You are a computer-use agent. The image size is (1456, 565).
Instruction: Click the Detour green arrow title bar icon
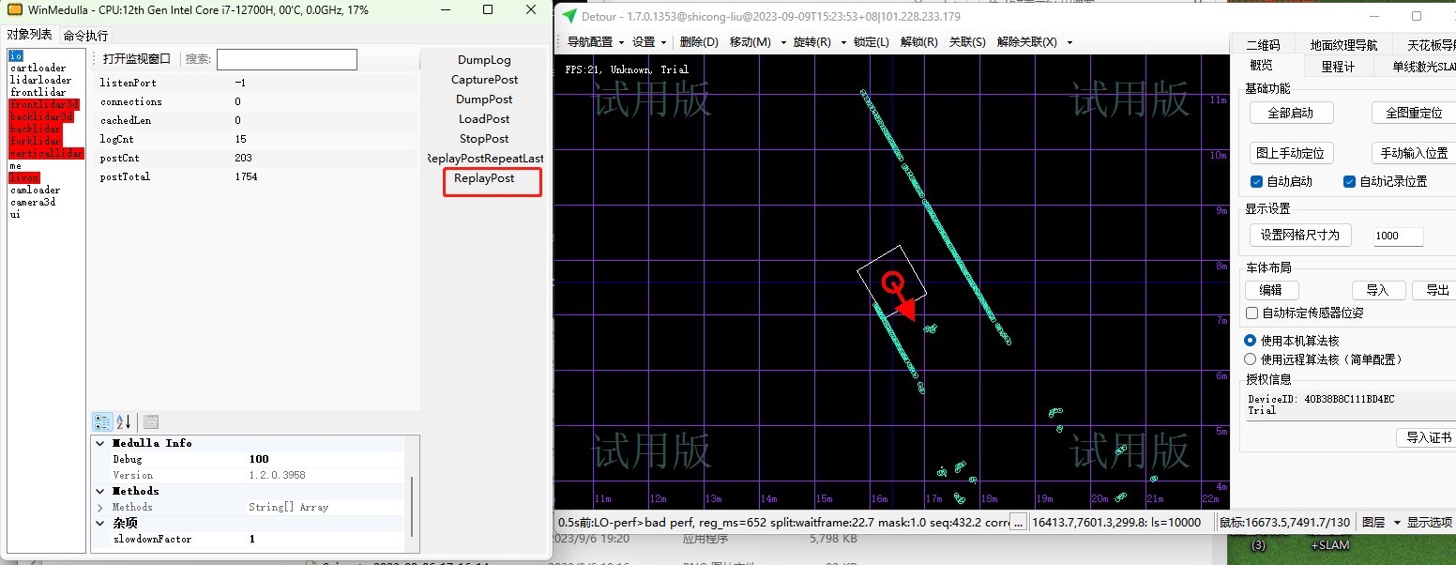[569, 16]
